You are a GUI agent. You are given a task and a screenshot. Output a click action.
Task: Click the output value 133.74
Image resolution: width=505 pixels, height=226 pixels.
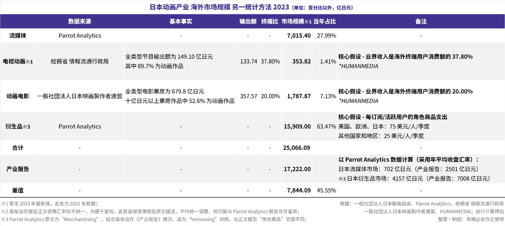249,61
